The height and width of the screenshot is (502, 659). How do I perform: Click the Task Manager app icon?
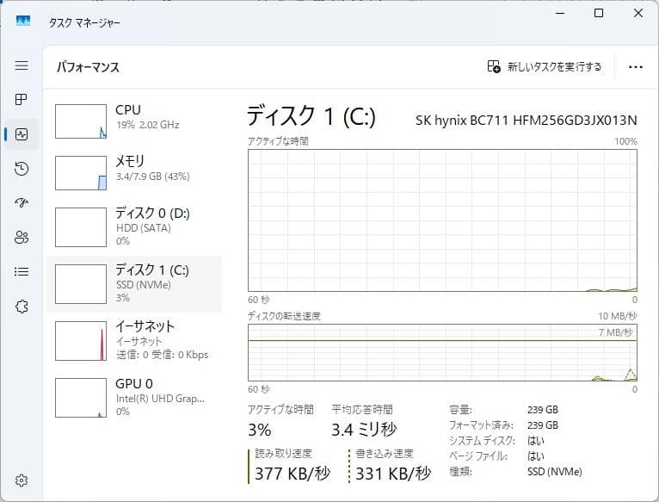(x=23, y=21)
